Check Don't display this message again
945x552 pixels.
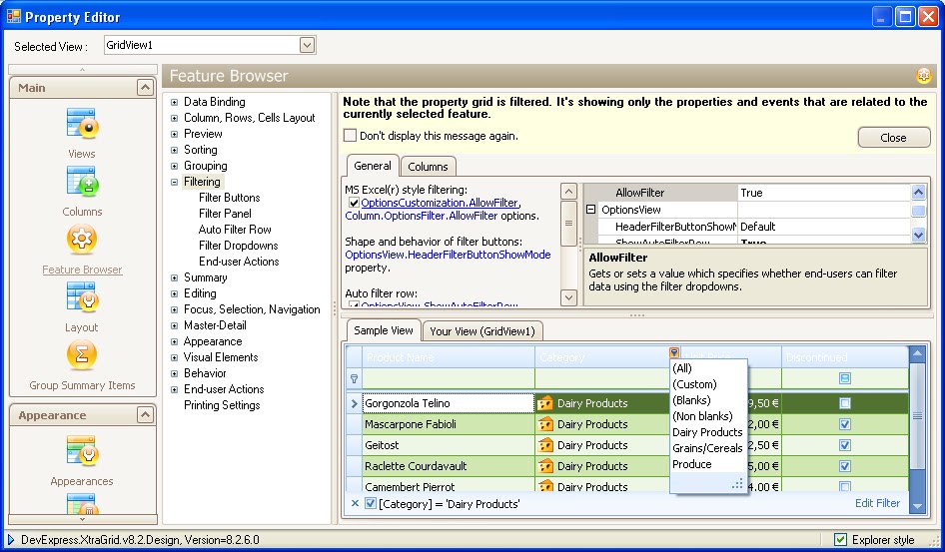[350, 136]
